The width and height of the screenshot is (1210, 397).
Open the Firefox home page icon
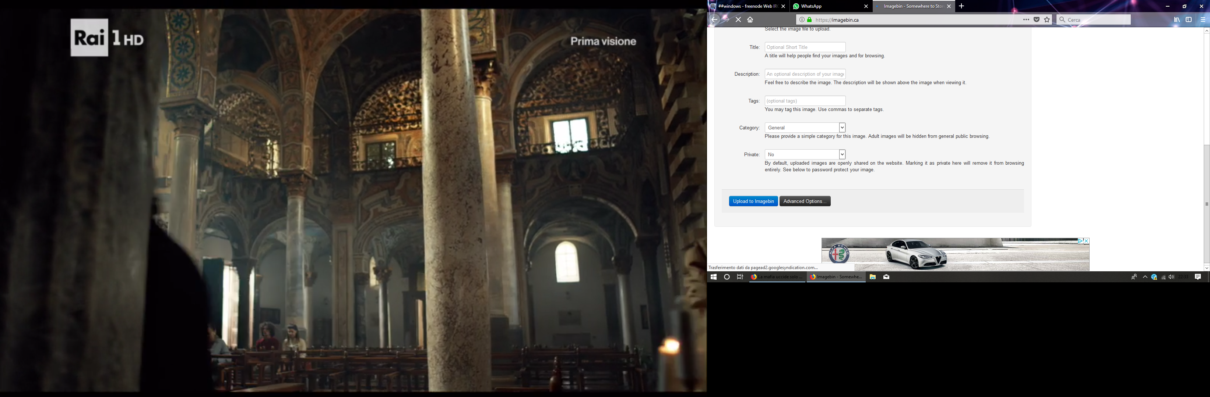pos(750,20)
